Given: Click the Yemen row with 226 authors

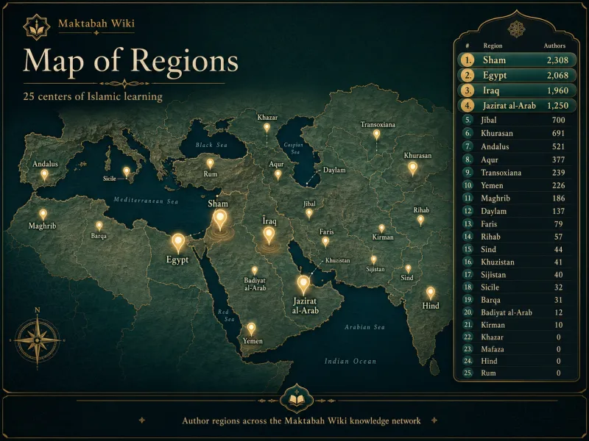Looking at the screenshot, I should pyautogui.click(x=517, y=185).
